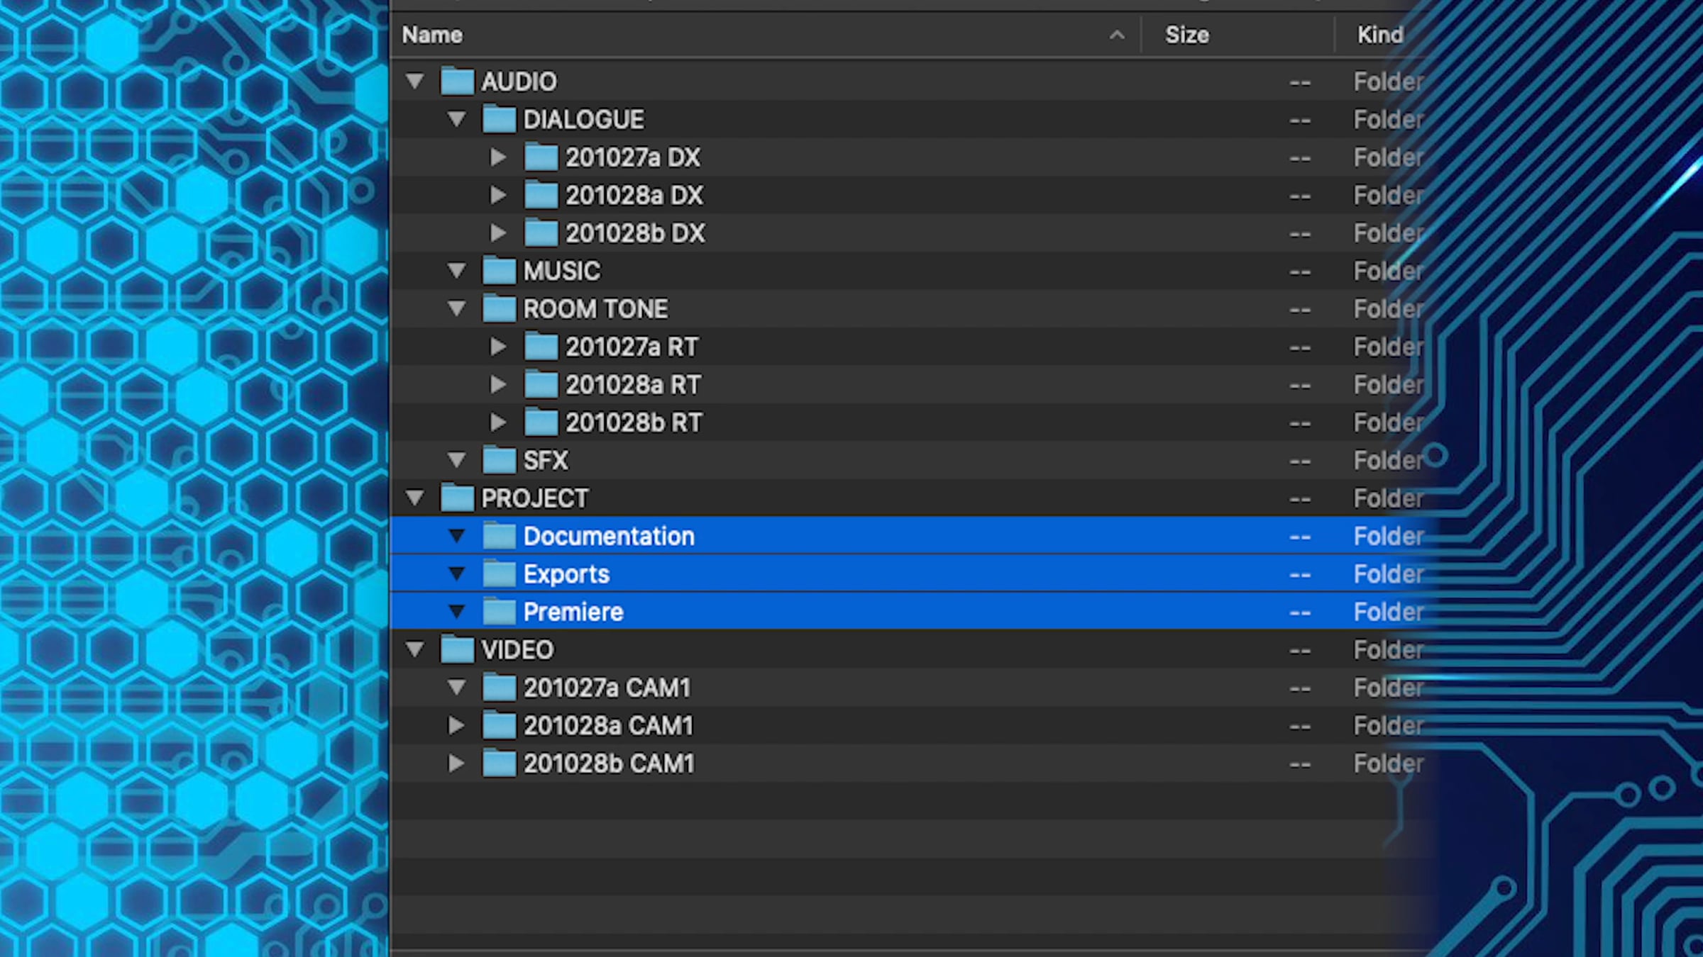Reverse sort order using the Name arrow
The height and width of the screenshot is (957, 1703).
pos(1117,35)
